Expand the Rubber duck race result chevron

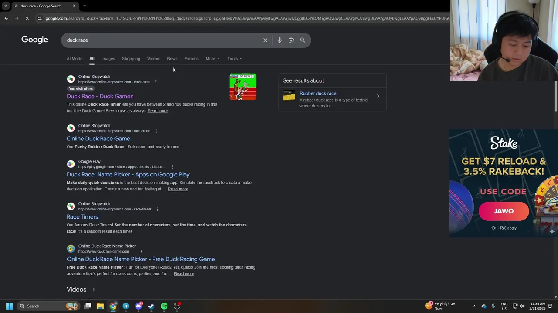[x=378, y=96]
